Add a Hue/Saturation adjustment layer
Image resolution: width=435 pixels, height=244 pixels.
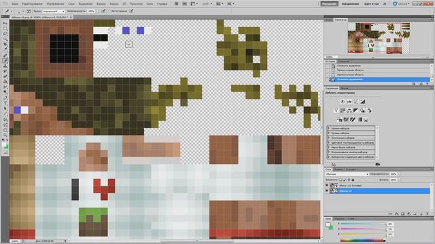343,110
